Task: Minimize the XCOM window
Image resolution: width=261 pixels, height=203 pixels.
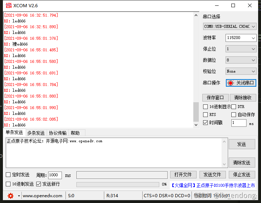Action: 217,6
